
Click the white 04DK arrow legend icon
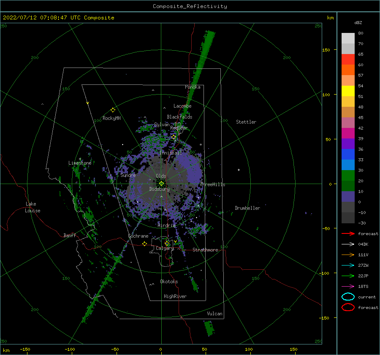pyautogui.click(x=348, y=244)
